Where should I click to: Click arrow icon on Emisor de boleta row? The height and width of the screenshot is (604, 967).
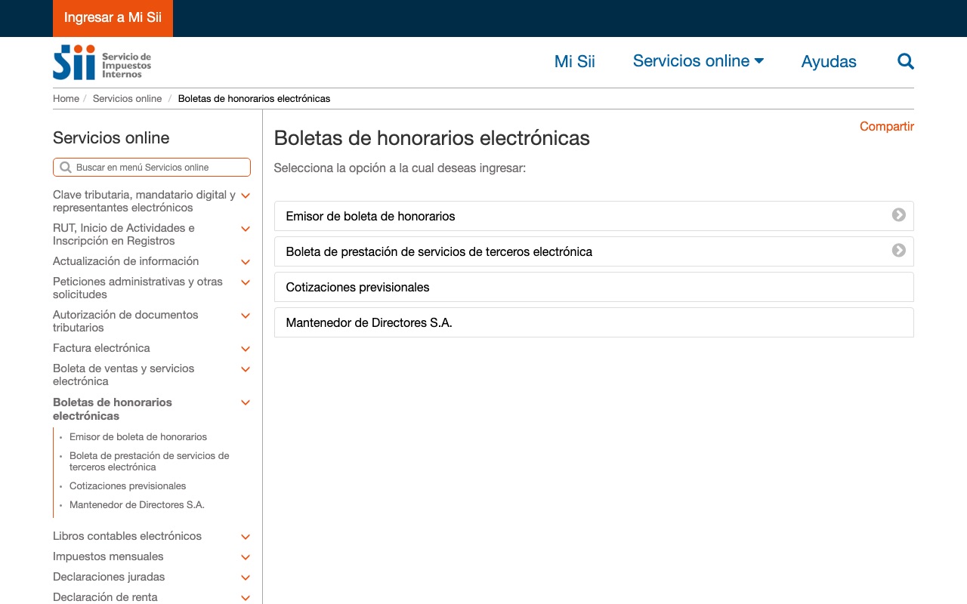(x=898, y=215)
